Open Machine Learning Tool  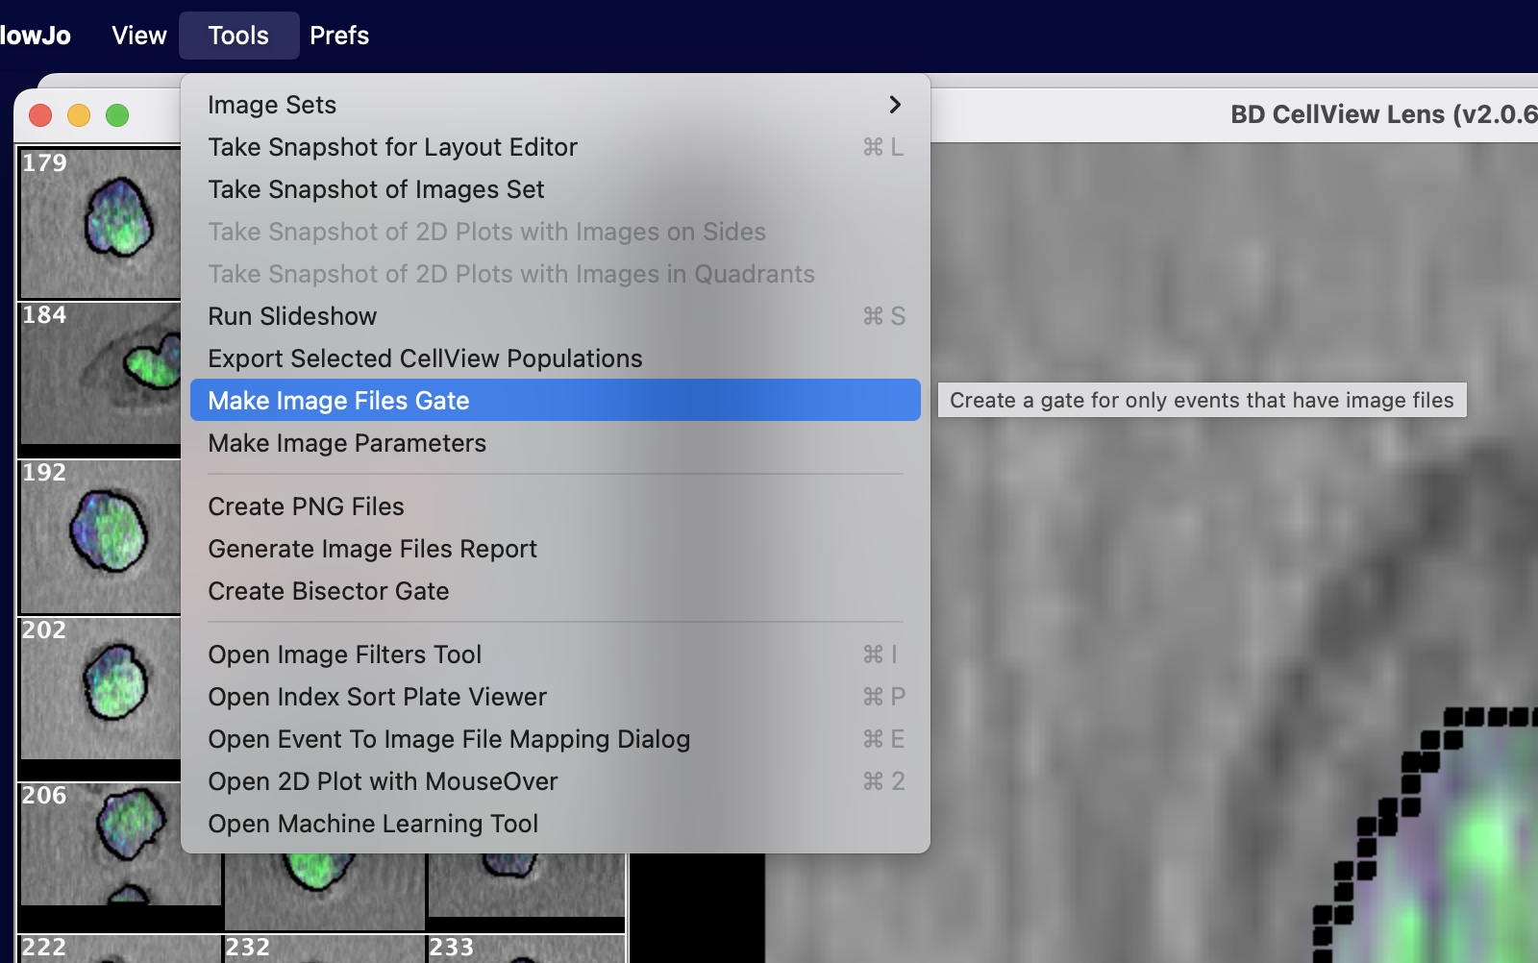pyautogui.click(x=556, y=824)
